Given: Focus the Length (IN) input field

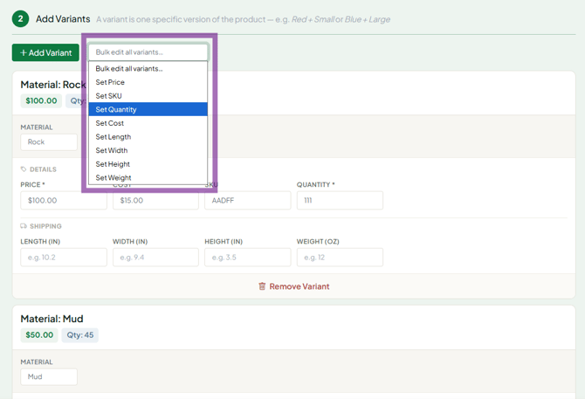Looking at the screenshot, I should (64, 258).
